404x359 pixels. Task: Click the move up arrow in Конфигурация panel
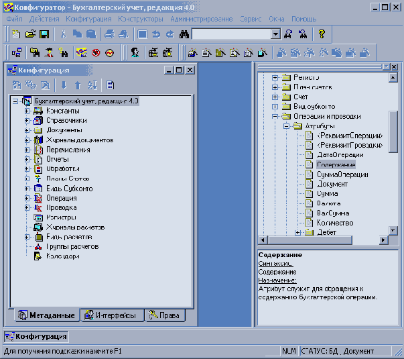(78, 85)
